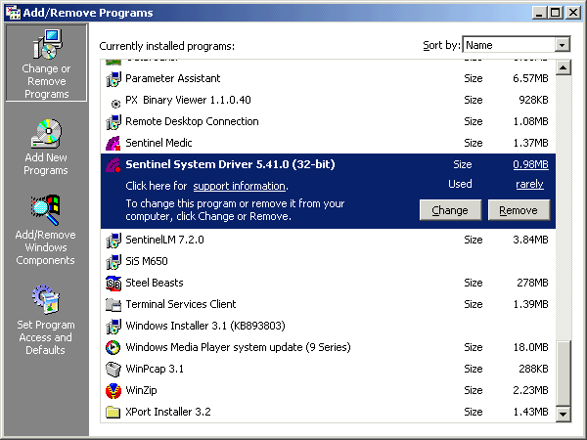Click the 278MB size value
Screen dimensions: 587x440
tap(532, 283)
